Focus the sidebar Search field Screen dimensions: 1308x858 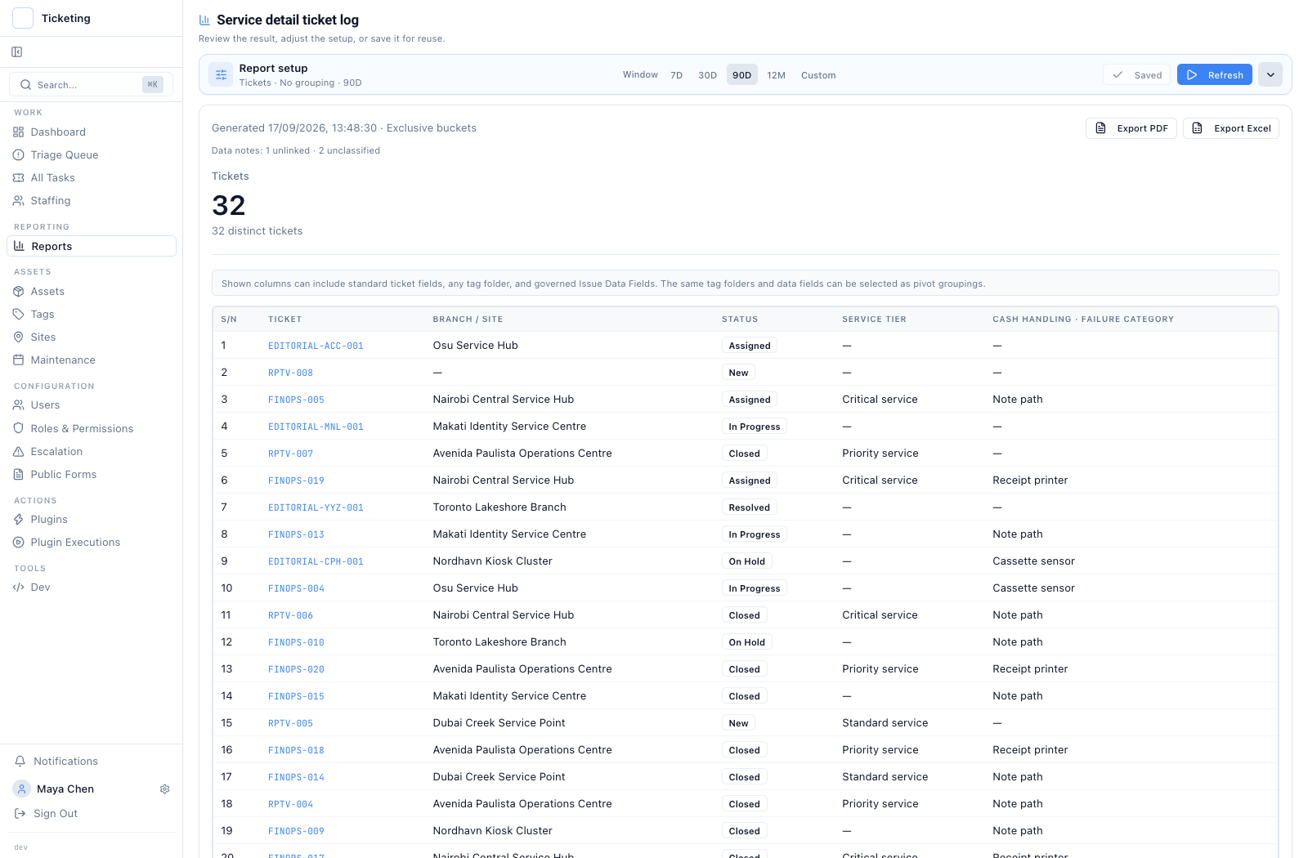click(x=91, y=85)
